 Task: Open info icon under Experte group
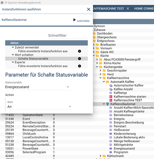[80, 66]
